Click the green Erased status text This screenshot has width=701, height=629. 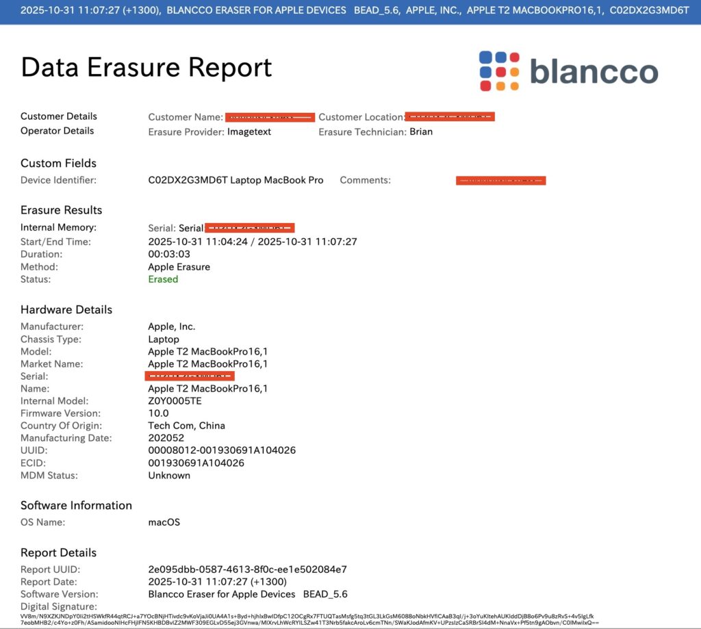163,279
